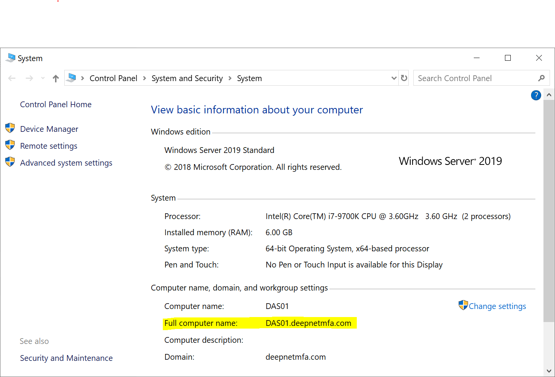This screenshot has width=555, height=377.
Task: Expand the address bar history dropdown
Action: point(394,78)
